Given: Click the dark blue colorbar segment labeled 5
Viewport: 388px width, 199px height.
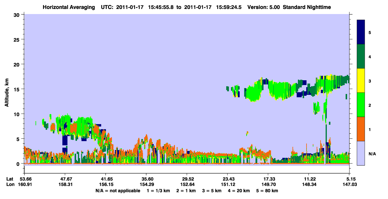Looking at the screenshot, I should (x=361, y=32).
